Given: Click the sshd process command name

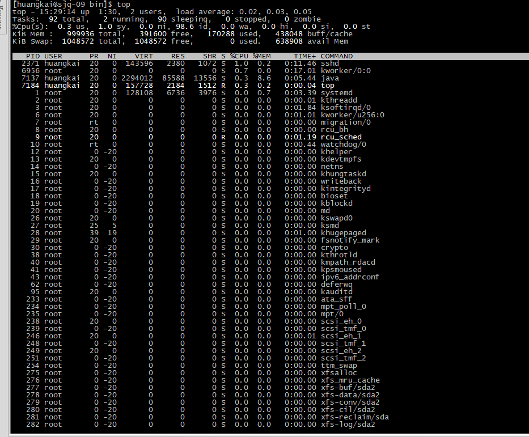Looking at the screenshot, I should [329, 63].
